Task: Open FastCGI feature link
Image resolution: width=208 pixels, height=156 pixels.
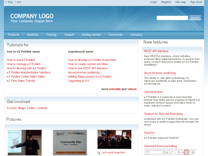Action: coord(149,133)
